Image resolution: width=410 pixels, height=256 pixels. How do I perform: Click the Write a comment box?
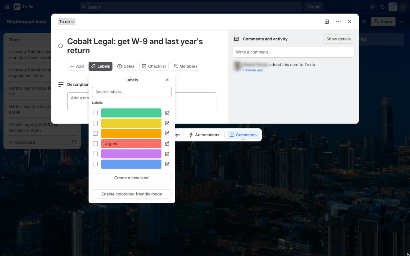coord(293,52)
